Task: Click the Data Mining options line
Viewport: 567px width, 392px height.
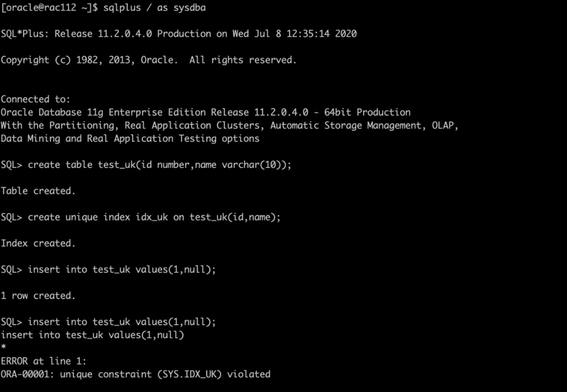Action: coord(130,139)
